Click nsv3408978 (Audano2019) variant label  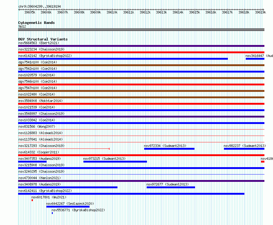pyautogui.click(x=40, y=184)
